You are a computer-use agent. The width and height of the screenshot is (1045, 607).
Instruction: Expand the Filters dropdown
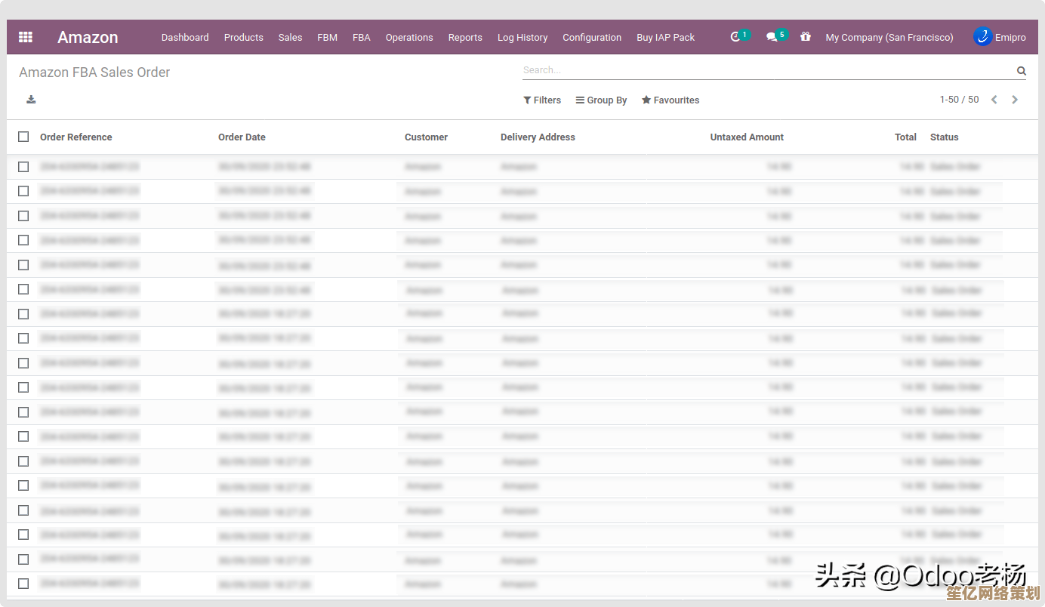click(542, 100)
